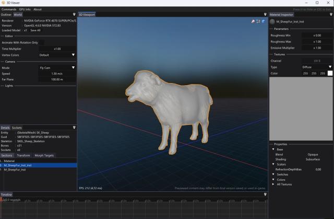This screenshot has height=219, width=334.
Task: Select the Details tab
Action: click(5, 128)
